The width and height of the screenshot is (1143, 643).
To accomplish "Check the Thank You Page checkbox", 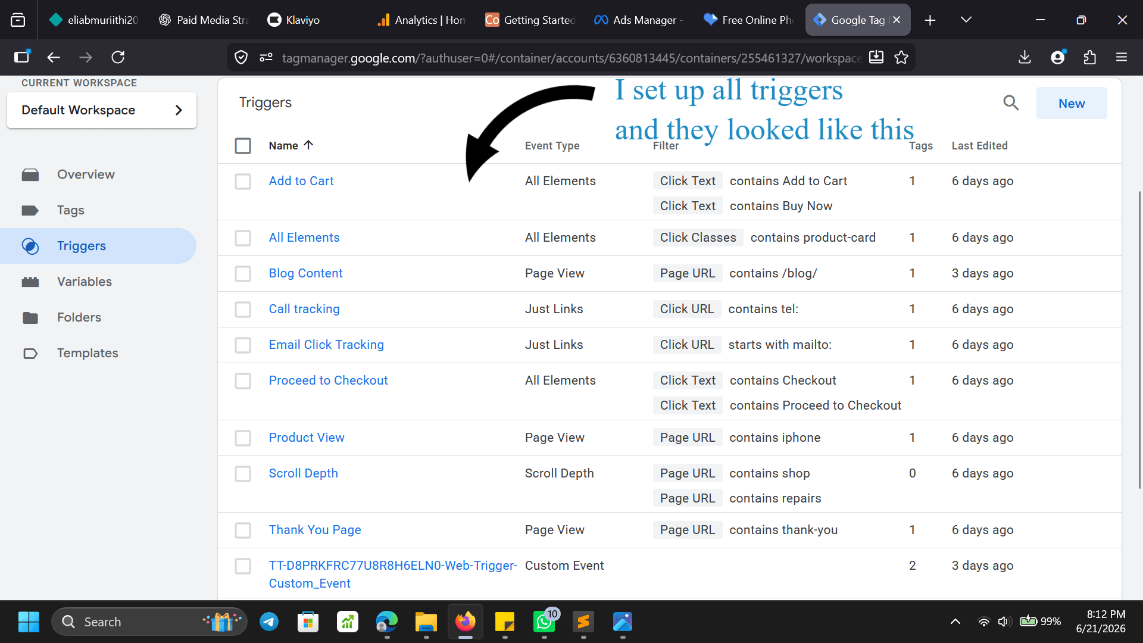I will pyautogui.click(x=243, y=530).
